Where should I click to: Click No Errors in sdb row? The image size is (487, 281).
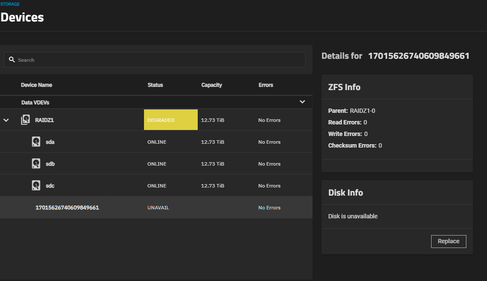pyautogui.click(x=269, y=164)
